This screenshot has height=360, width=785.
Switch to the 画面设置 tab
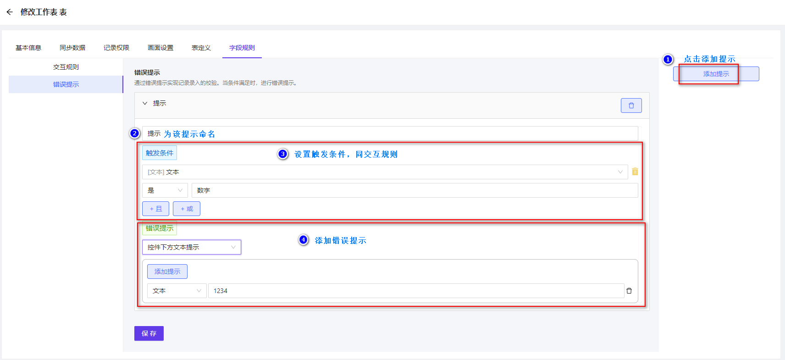click(160, 48)
